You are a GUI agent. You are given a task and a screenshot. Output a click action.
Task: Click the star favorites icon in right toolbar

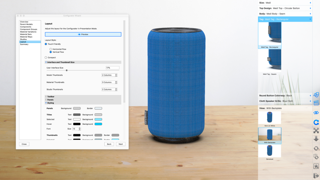point(316,166)
